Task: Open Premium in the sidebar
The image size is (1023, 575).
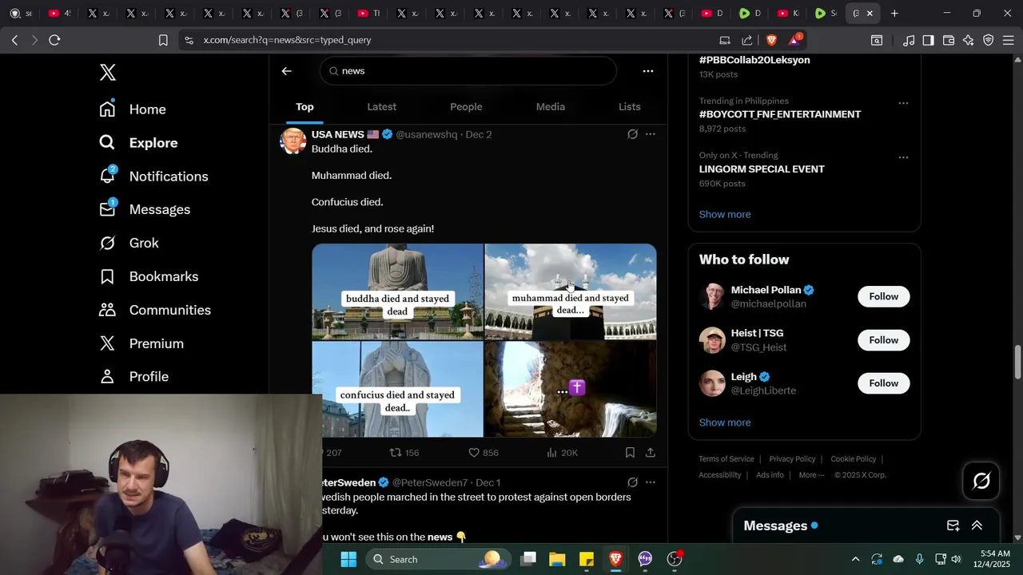Action: coord(141,344)
